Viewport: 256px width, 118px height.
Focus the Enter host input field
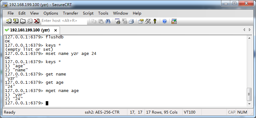(x=64, y=21)
